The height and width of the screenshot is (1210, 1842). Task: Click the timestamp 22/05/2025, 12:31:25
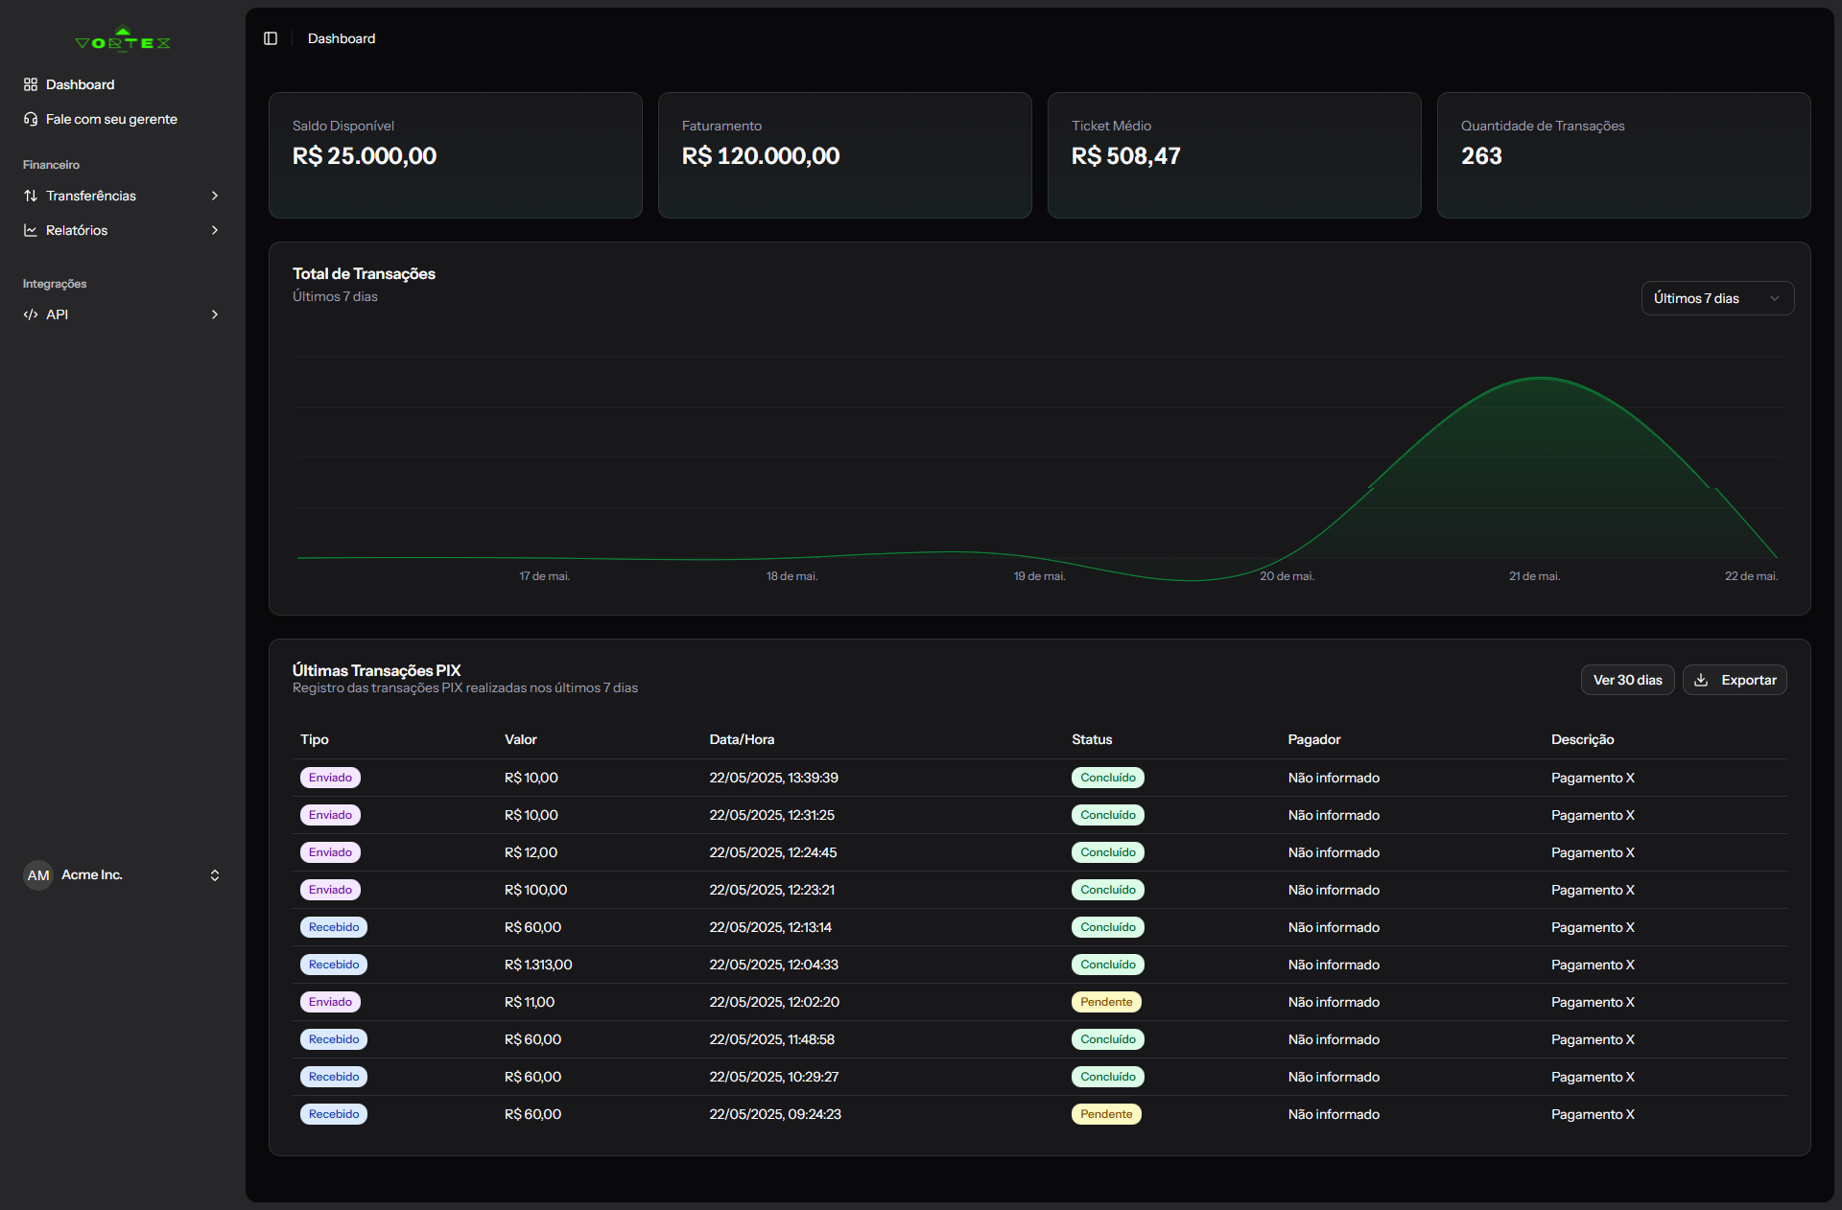[x=771, y=815]
